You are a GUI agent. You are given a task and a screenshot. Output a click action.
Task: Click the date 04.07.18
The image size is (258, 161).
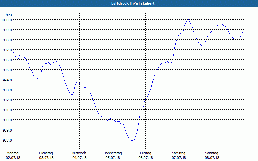[79, 158]
